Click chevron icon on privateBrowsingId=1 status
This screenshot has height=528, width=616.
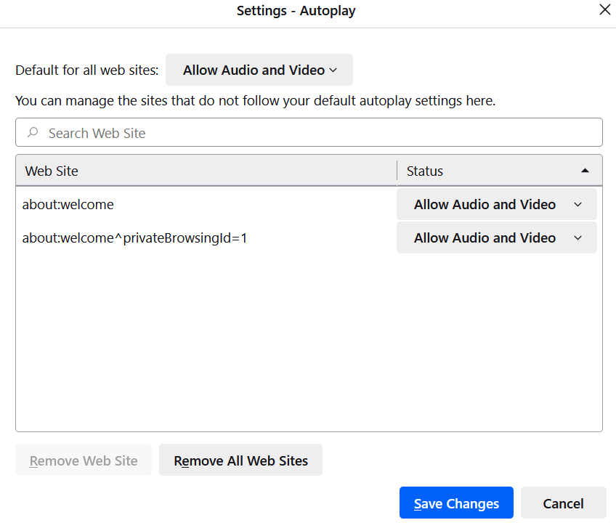click(578, 238)
